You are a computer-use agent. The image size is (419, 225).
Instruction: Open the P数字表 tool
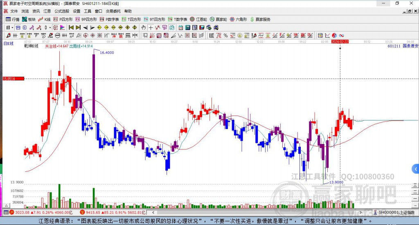109,19
